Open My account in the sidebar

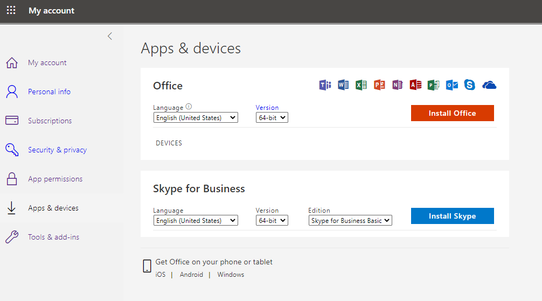click(47, 62)
